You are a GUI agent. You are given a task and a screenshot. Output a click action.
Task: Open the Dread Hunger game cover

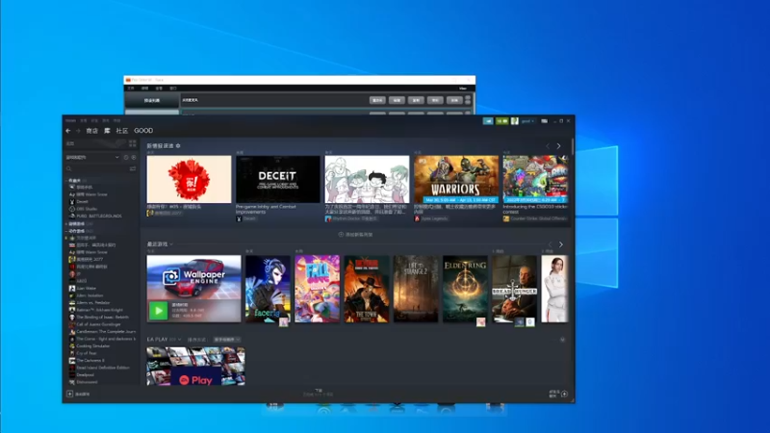click(x=514, y=289)
